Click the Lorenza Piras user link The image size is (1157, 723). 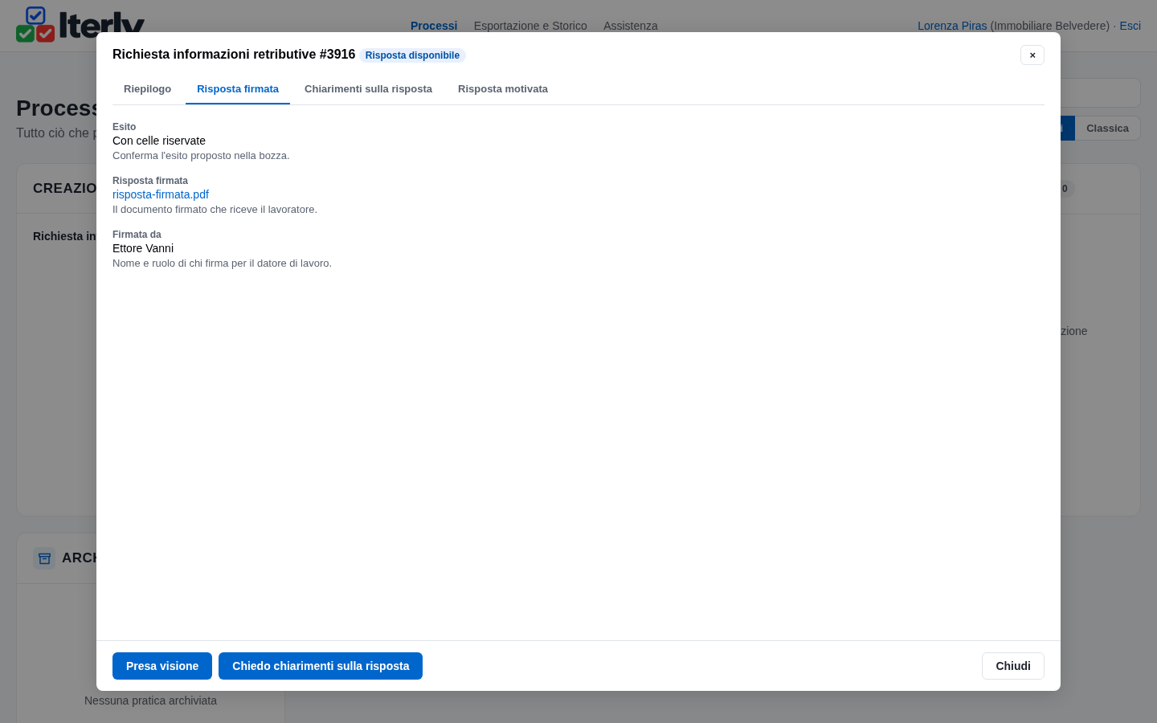952,26
